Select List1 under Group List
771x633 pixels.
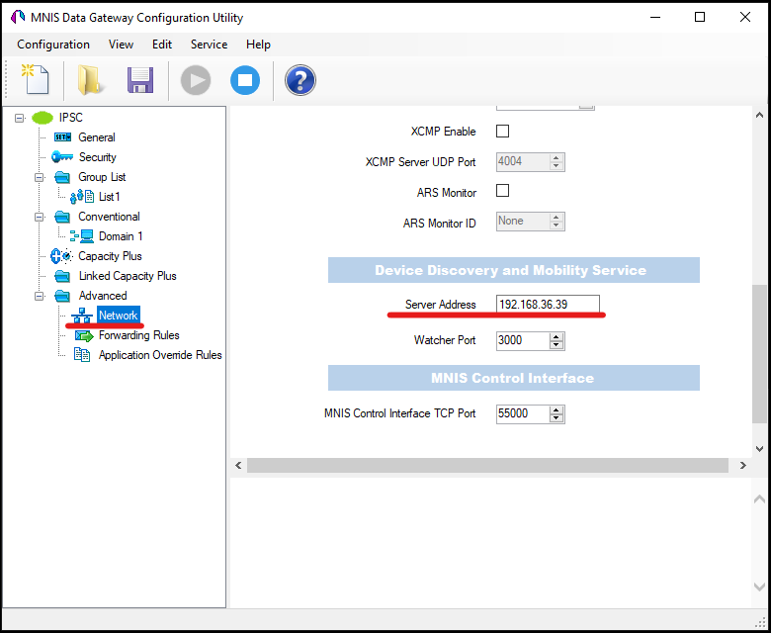pos(109,197)
